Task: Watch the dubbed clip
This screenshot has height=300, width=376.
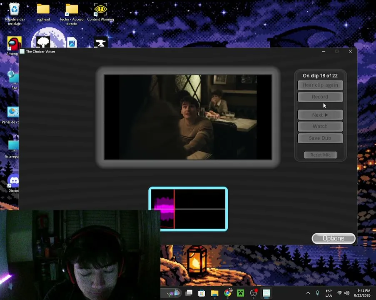Action: (x=320, y=127)
